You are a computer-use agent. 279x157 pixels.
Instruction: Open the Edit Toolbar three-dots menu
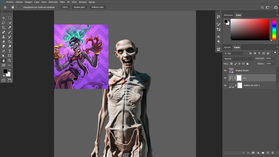pyautogui.click(x=9, y=65)
